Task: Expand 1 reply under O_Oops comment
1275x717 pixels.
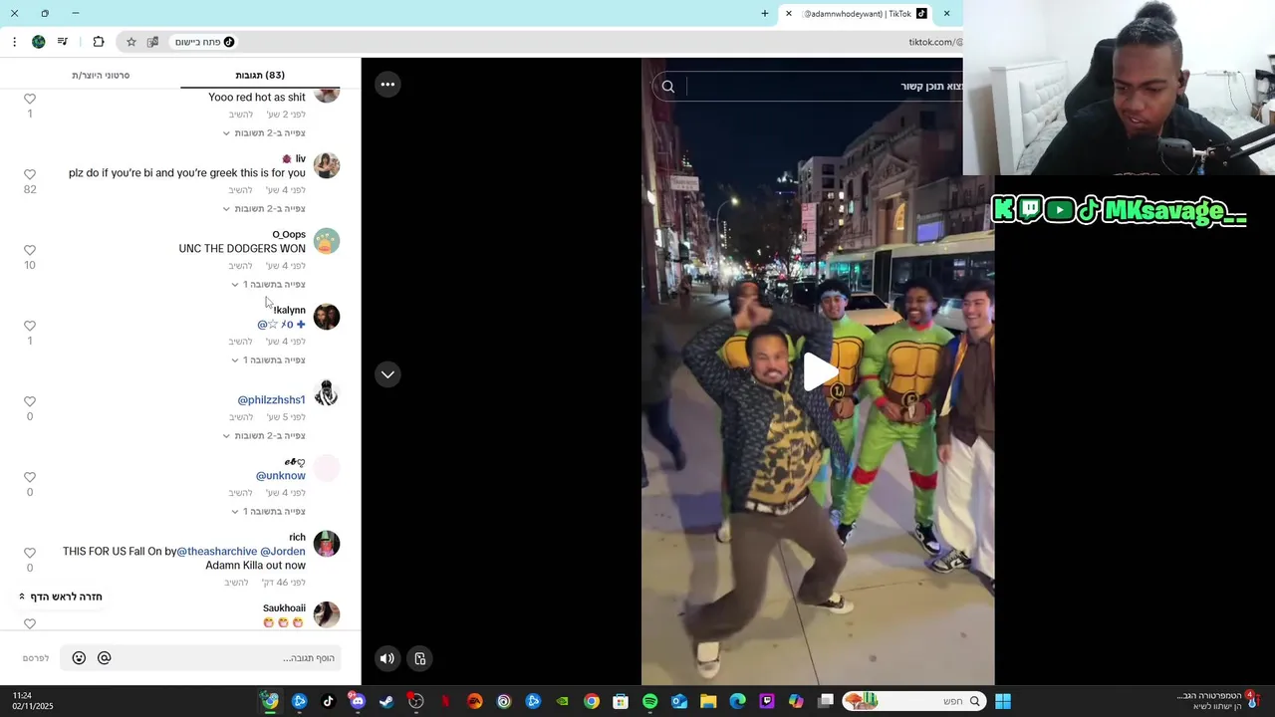Action: pos(268,285)
